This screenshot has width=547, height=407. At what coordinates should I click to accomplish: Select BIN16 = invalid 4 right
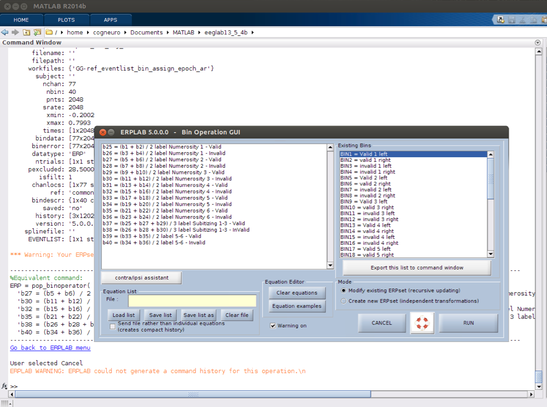414,243
